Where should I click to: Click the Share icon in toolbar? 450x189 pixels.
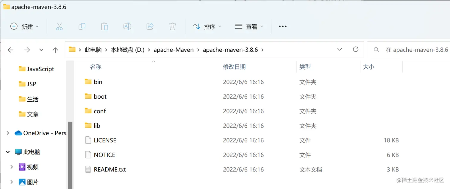(x=150, y=26)
